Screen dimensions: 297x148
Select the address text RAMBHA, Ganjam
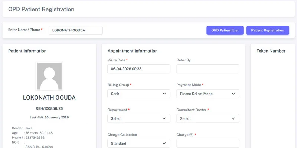click(x=39, y=147)
